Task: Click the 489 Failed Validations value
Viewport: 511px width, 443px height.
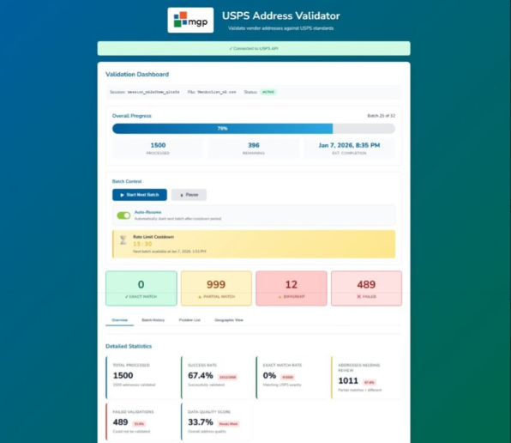Action: tap(120, 422)
